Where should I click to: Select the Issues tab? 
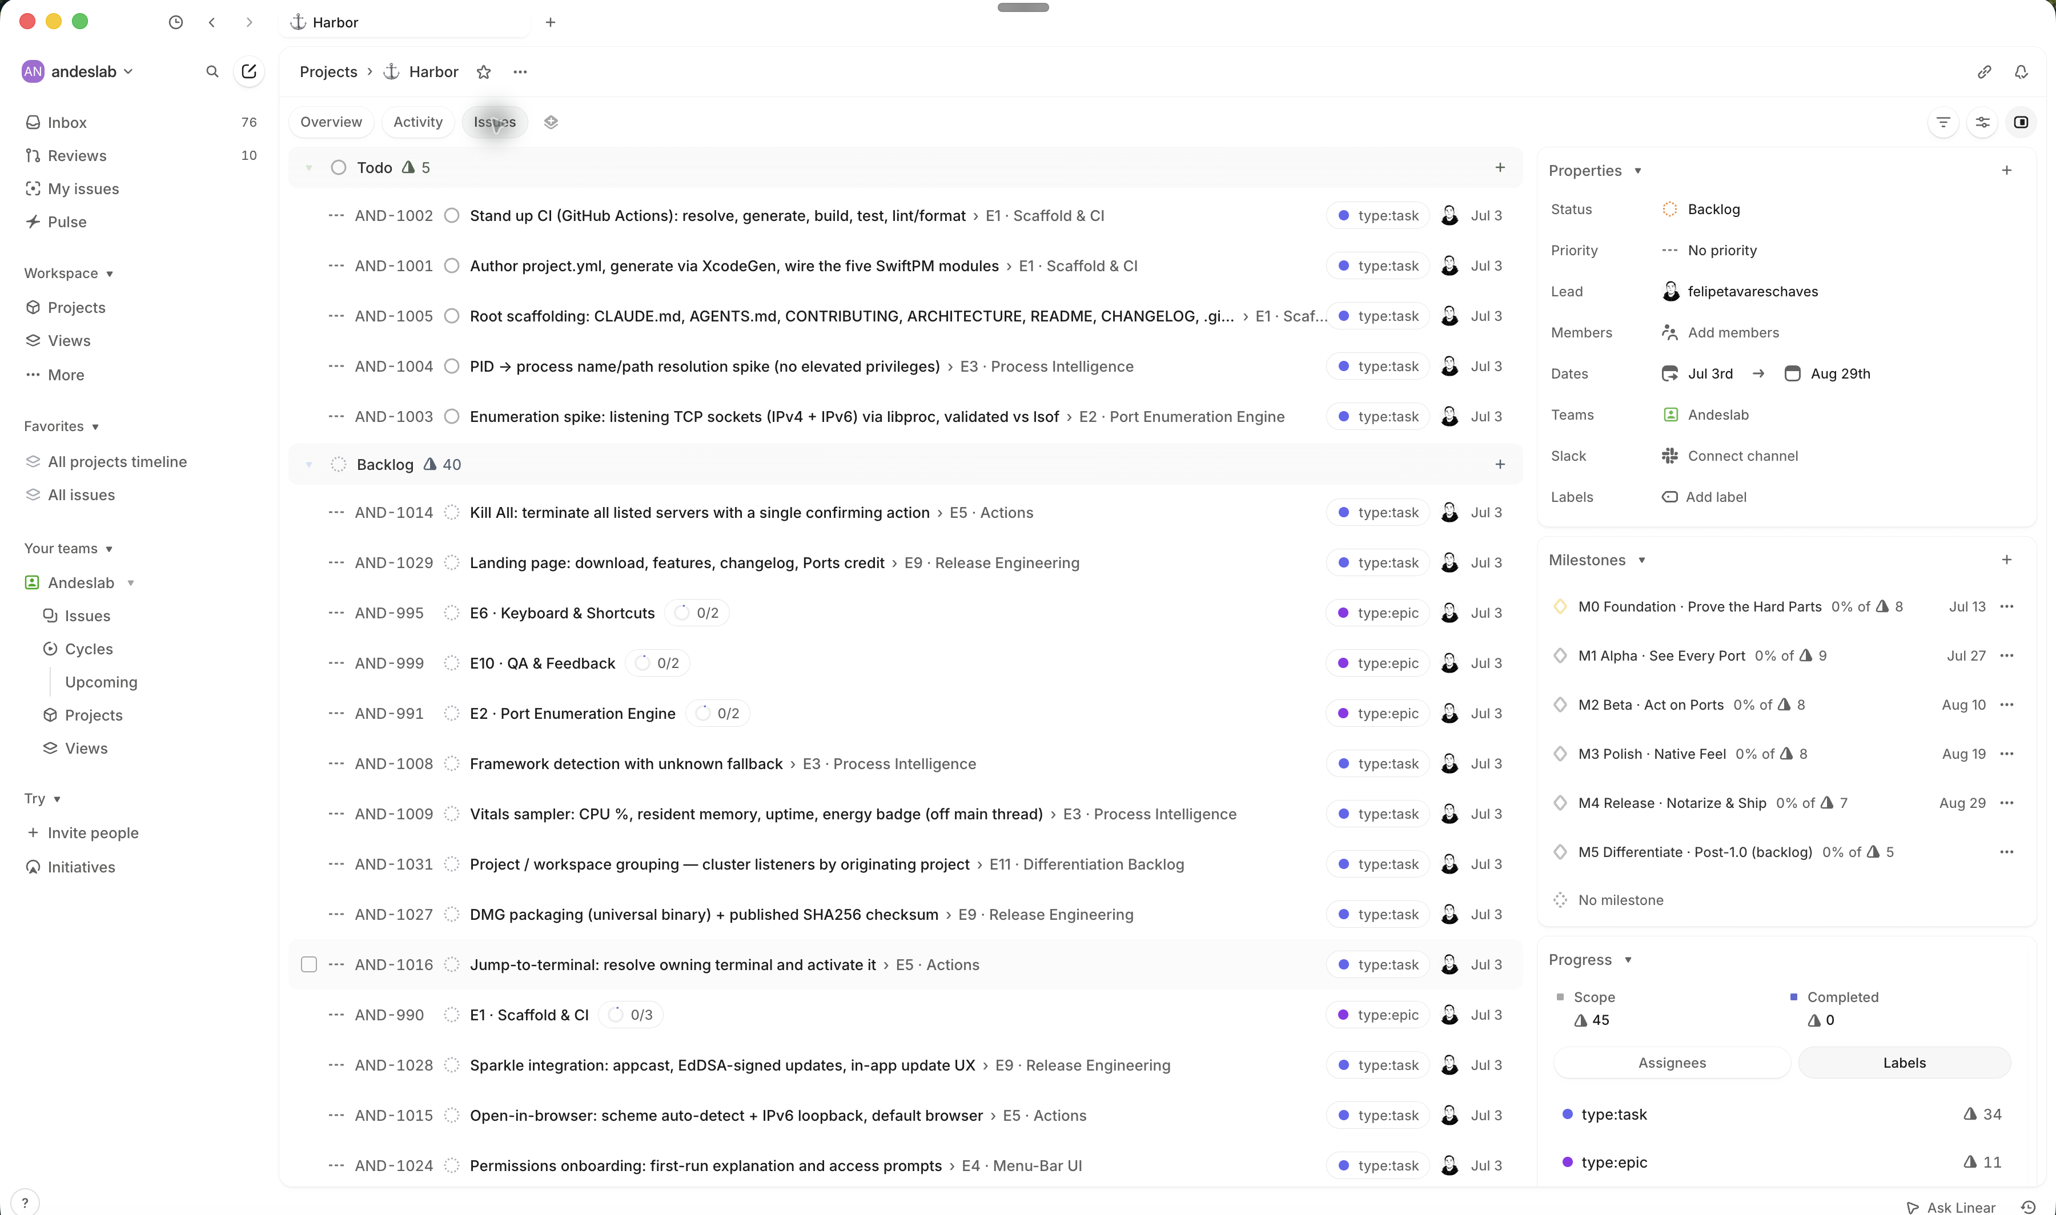[x=495, y=122]
